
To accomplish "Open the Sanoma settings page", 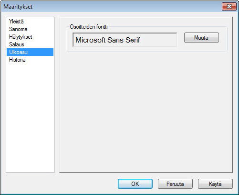I will (x=30, y=29).
